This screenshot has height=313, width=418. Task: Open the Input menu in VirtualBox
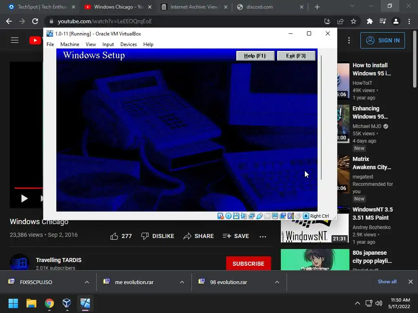tap(108, 44)
